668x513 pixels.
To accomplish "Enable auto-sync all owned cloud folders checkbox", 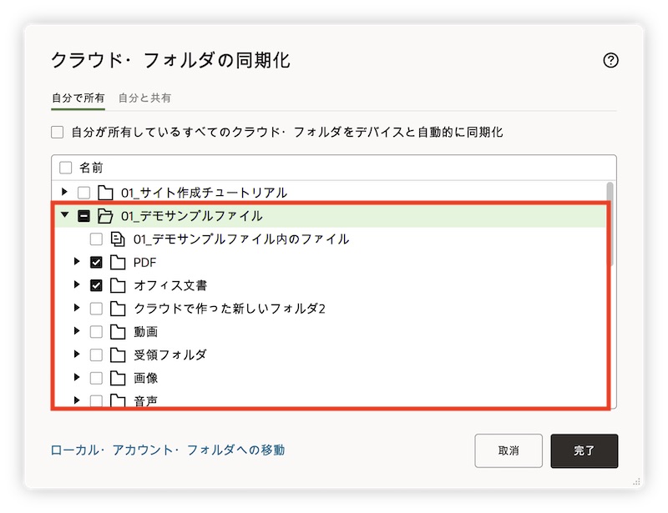I will 57,132.
